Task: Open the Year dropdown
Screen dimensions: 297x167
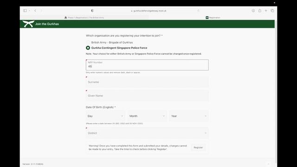Action: click(189, 116)
